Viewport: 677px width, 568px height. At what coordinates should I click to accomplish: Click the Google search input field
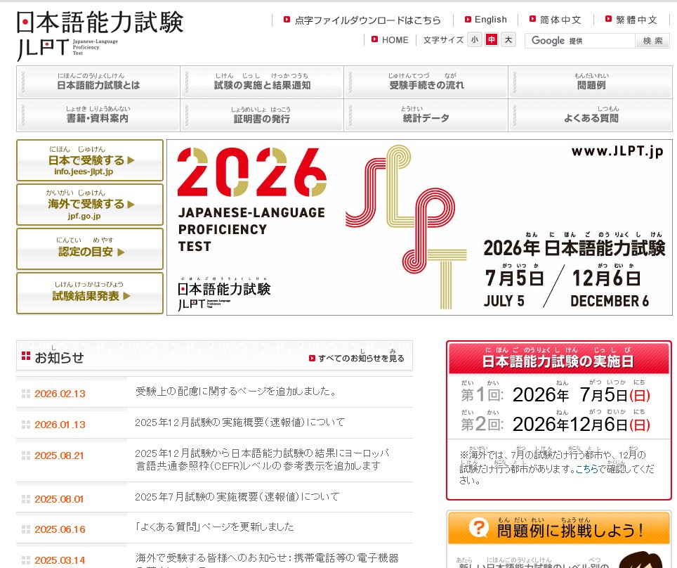(x=580, y=41)
